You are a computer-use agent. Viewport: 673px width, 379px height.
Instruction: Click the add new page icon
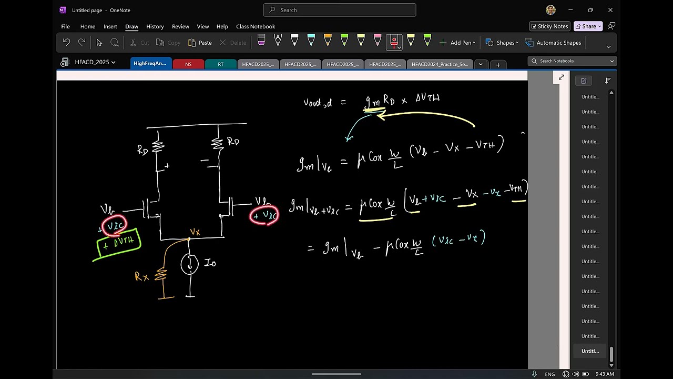(x=584, y=81)
